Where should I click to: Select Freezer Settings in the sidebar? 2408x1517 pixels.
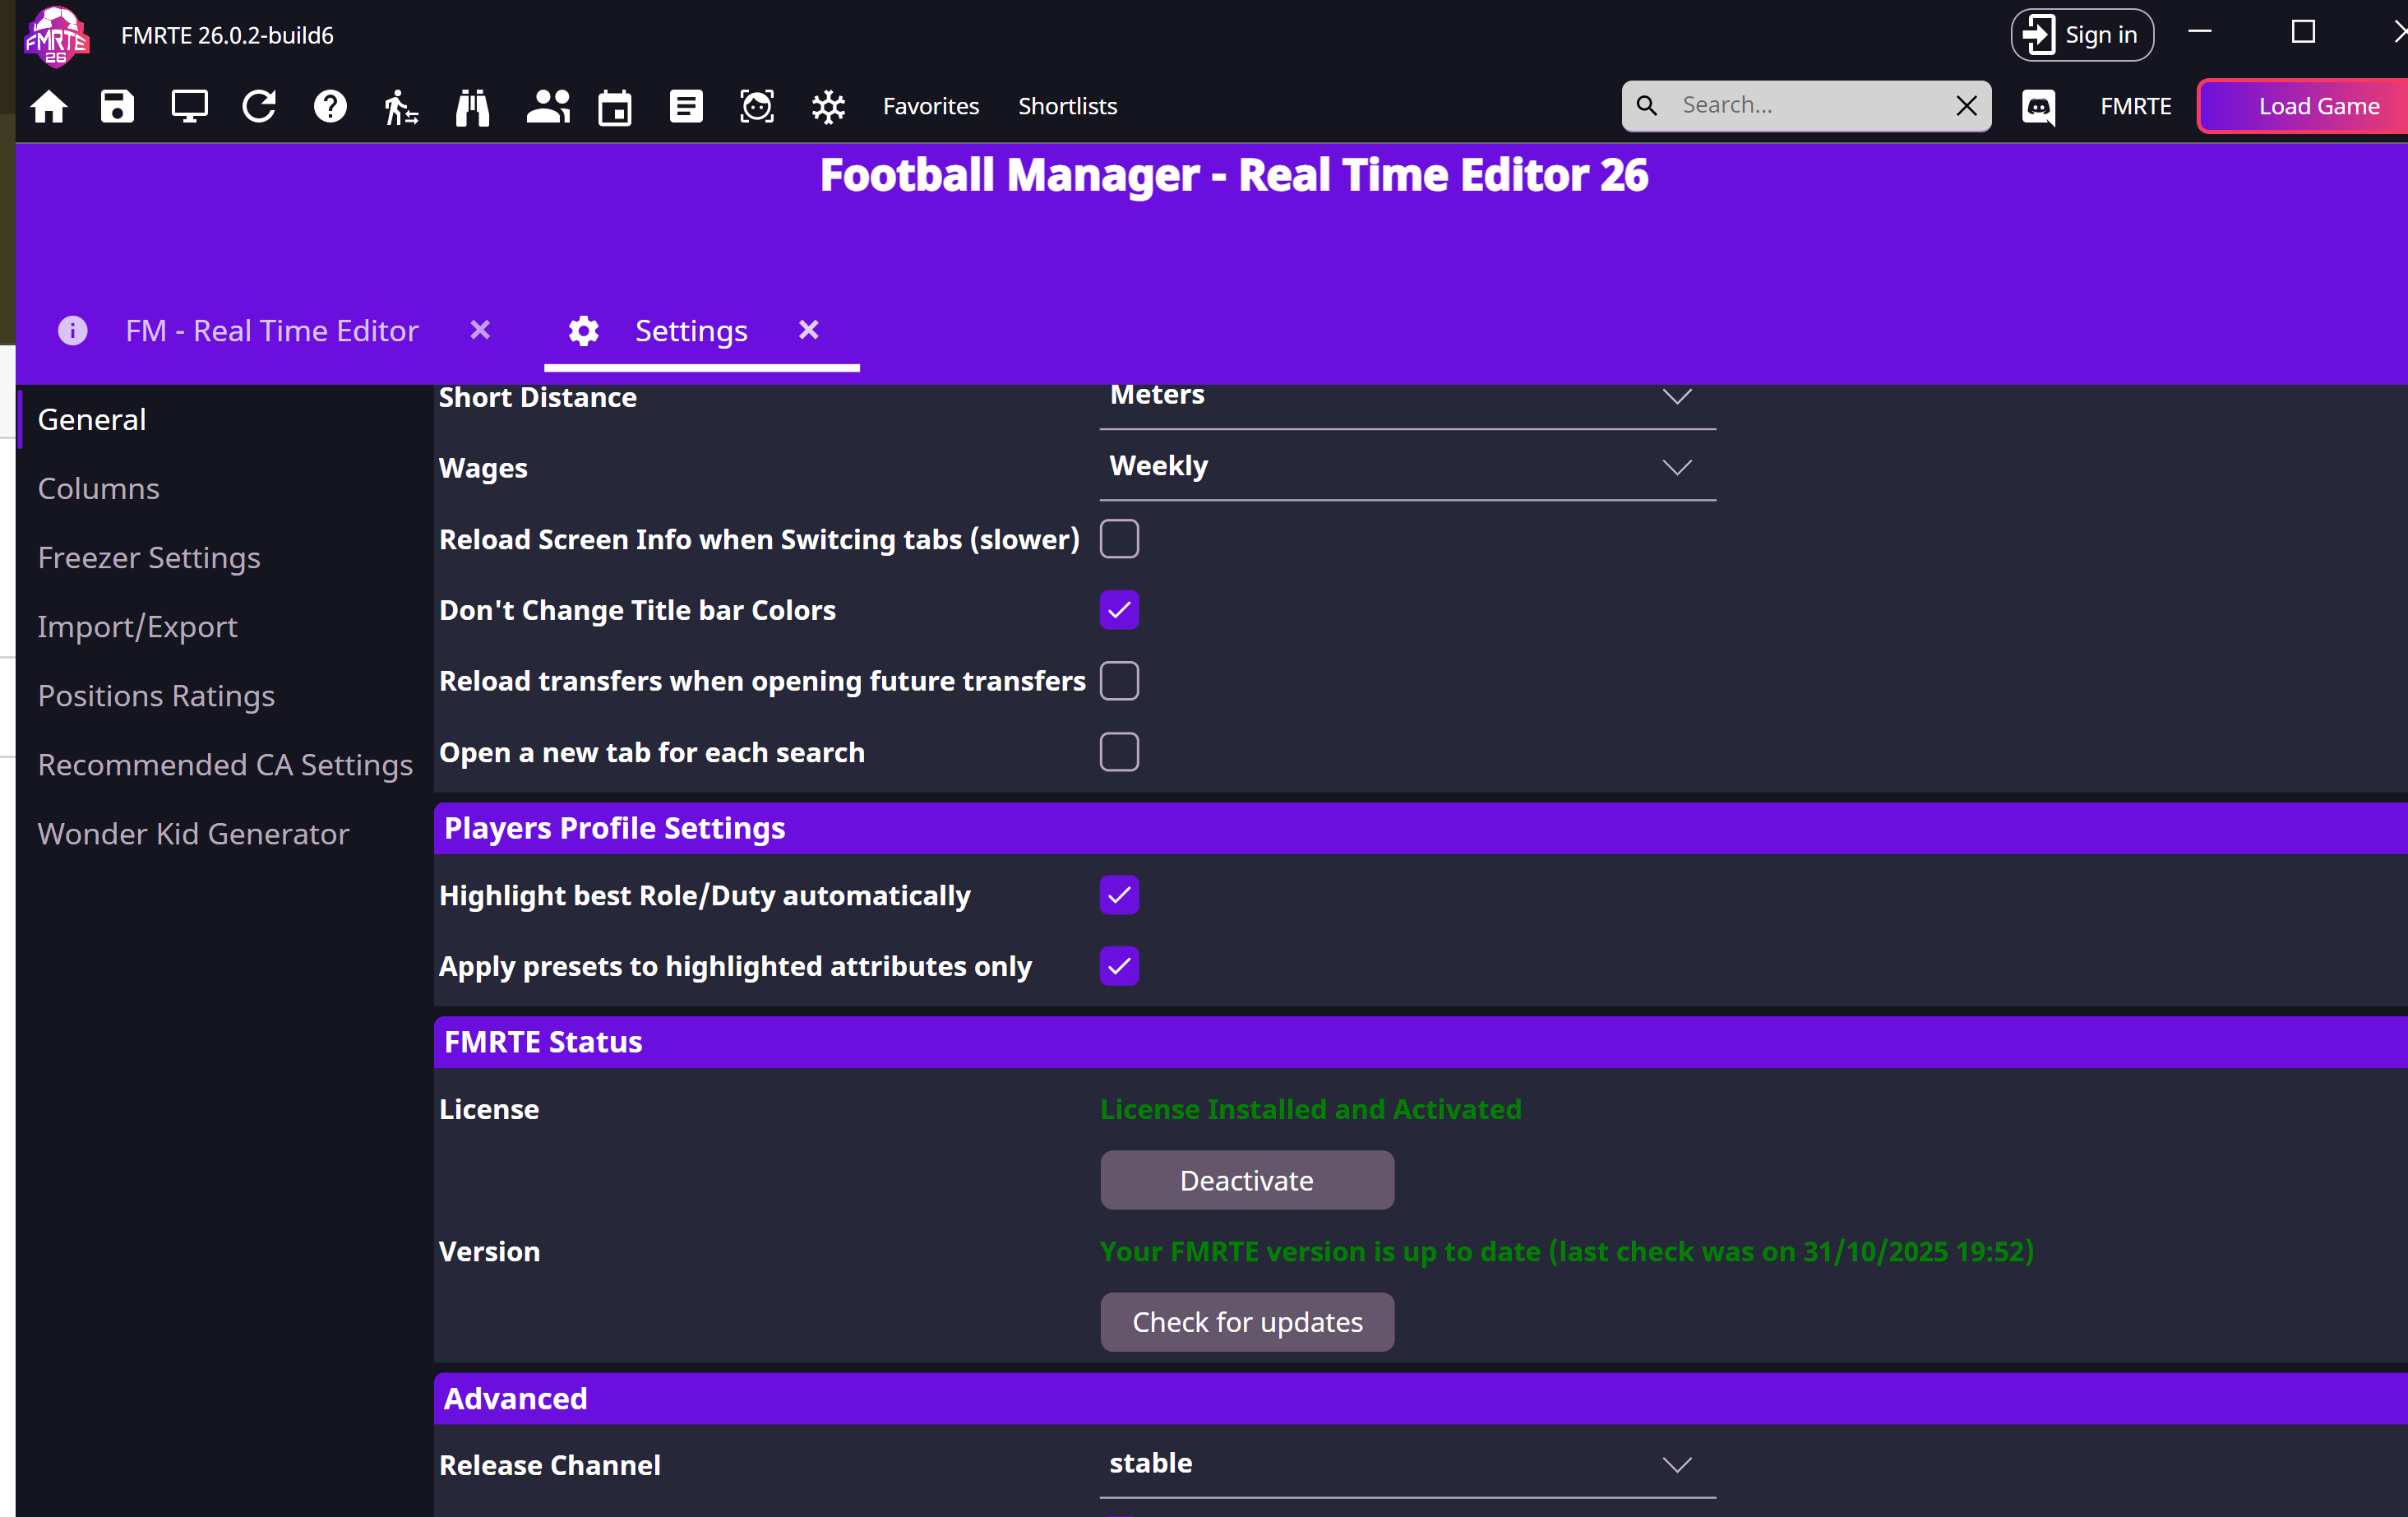point(149,557)
